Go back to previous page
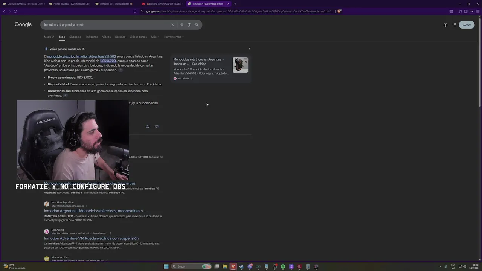 tap(4, 11)
